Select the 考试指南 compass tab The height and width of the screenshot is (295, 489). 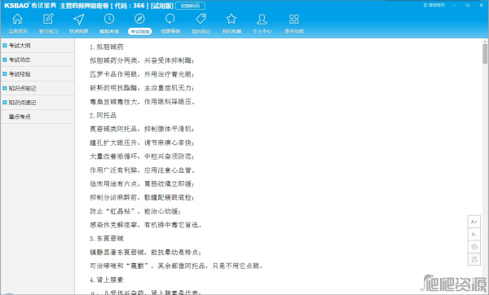(139, 31)
